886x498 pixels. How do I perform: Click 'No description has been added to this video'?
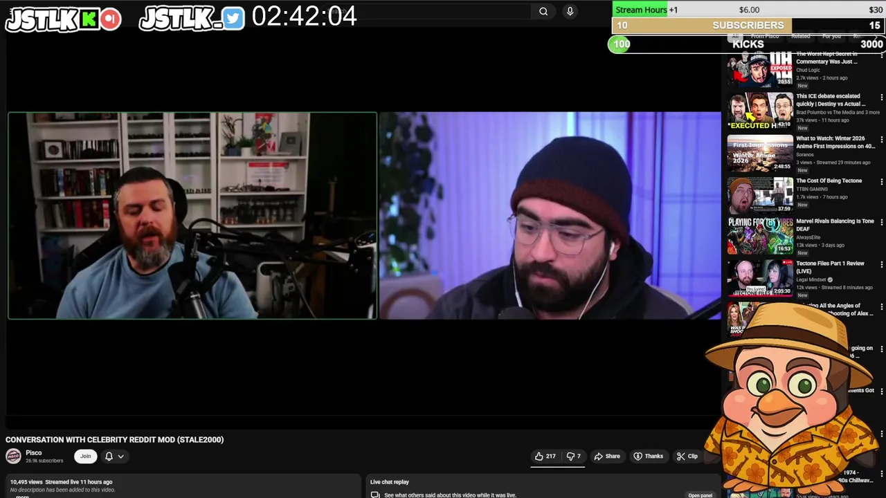tap(62, 490)
